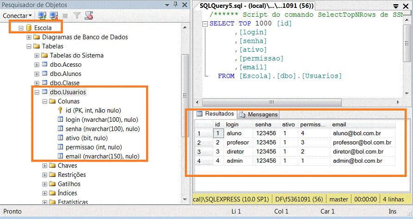This screenshot has height=219, width=413.
Task: Click Object Explorer scrollbar down arrow
Action: pos(185,200)
